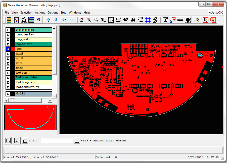Toggle the layer list panel icon
The image size is (227, 163).
click(x=9, y=20)
